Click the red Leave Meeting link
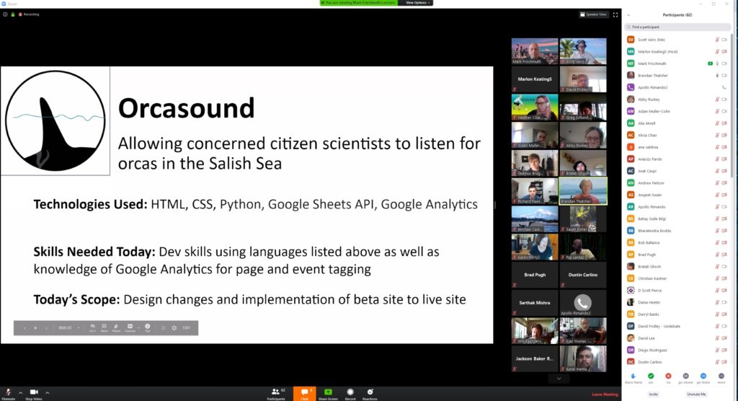 click(x=605, y=395)
